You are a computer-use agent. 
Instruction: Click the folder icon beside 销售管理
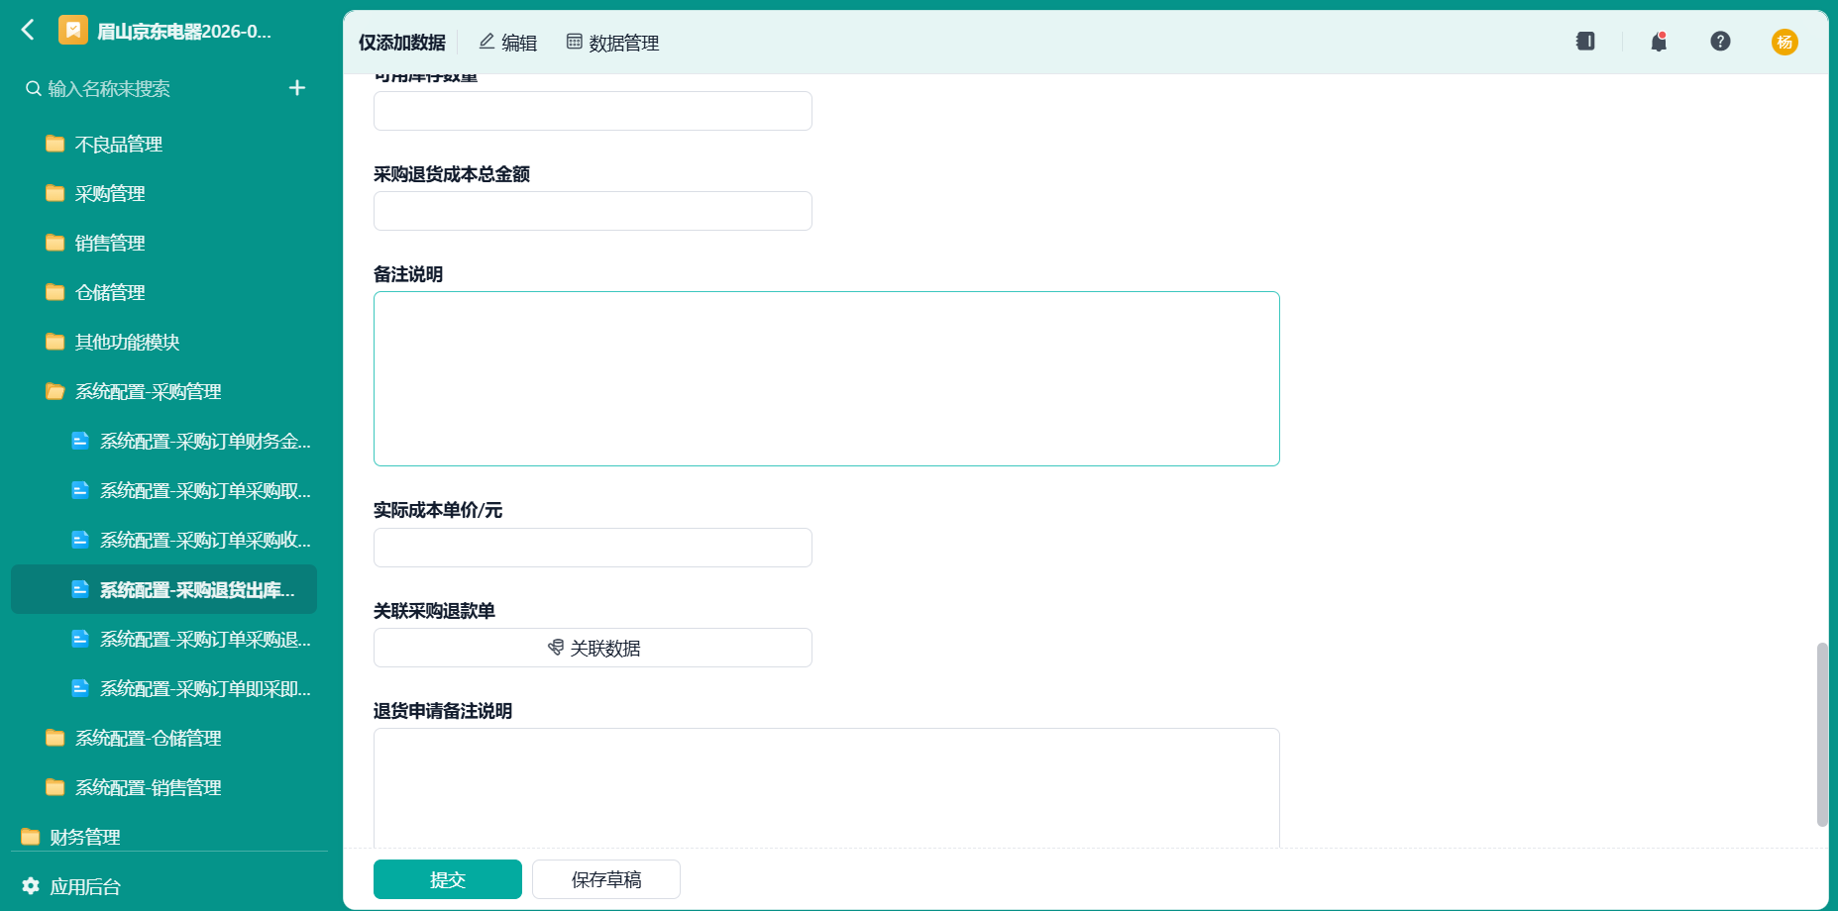[55, 244]
